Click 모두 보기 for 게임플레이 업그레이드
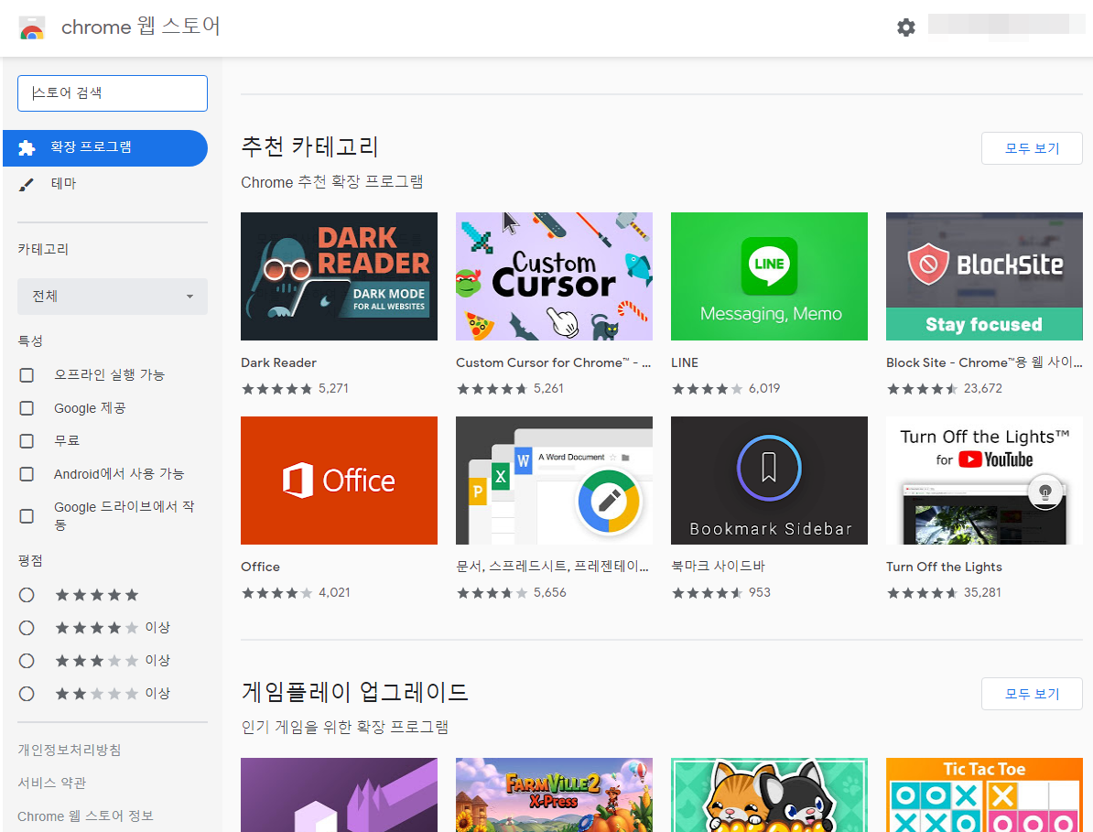Screen dimensions: 1093x832 tap(1032, 694)
